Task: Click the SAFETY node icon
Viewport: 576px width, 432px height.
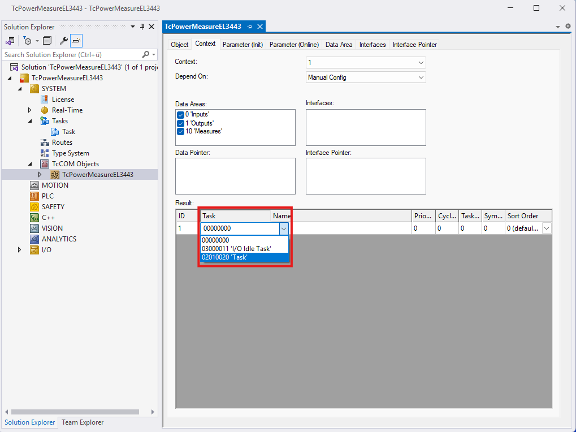Action: click(x=34, y=207)
